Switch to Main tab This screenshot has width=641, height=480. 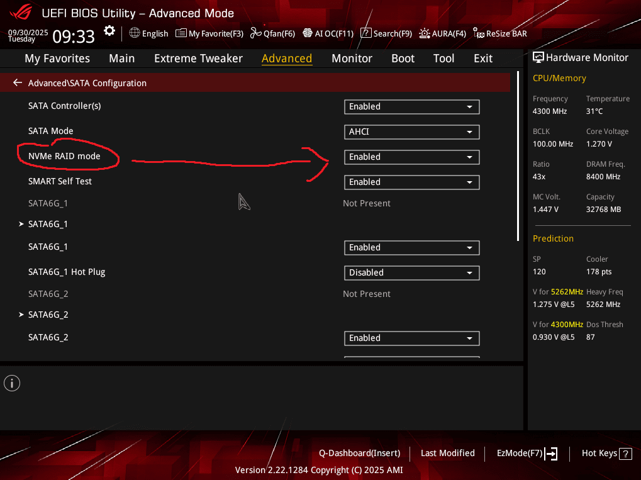(122, 59)
